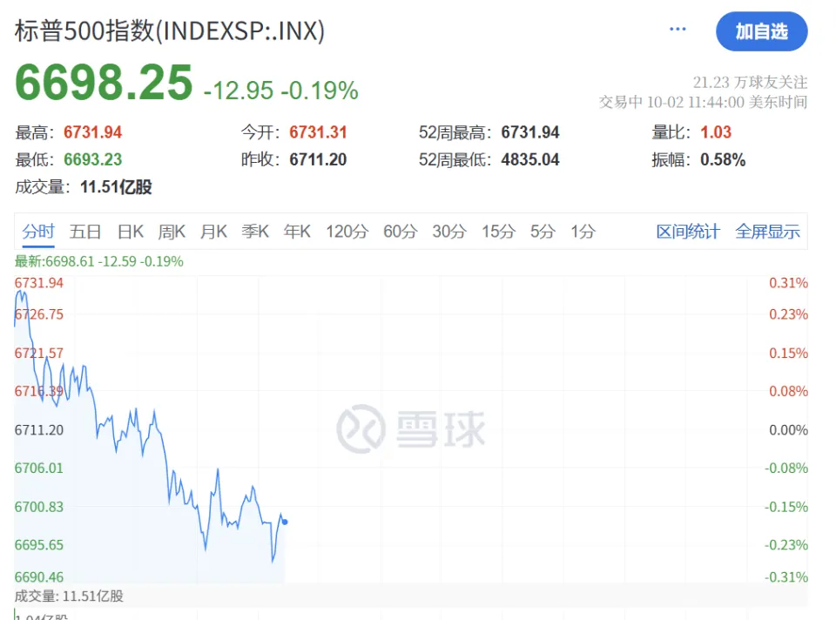Open the three-dots more options menu
Screen dimensions: 836x620
678,30
